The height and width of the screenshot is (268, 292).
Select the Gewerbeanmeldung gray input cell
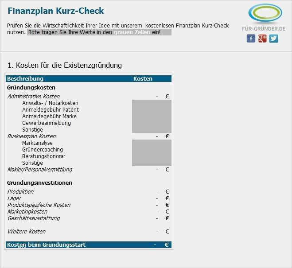(x=152, y=123)
